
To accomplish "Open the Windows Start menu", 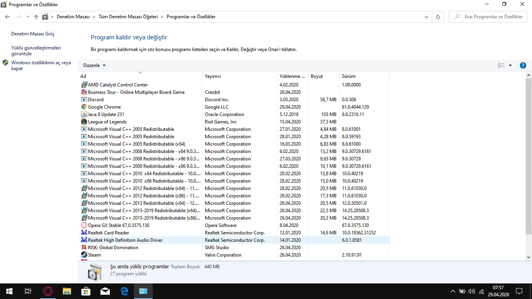I will click(x=9, y=291).
